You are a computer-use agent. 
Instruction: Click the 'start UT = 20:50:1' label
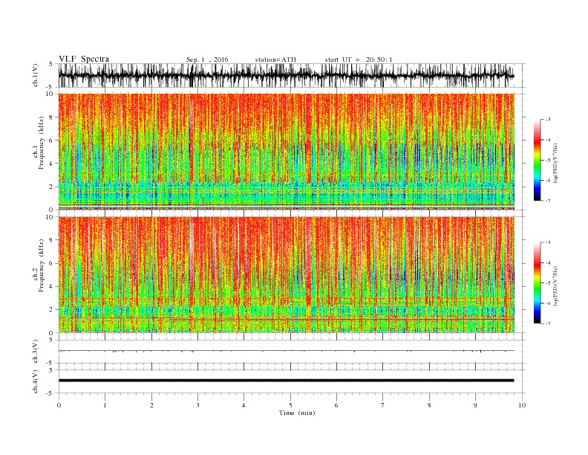(x=359, y=59)
